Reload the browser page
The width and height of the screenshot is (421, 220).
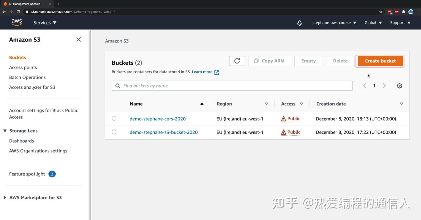18,12
